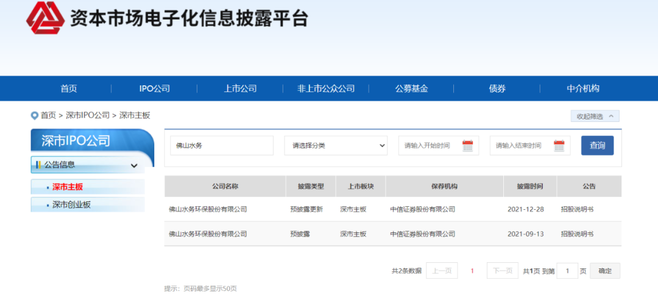Click the 公告 column header
Screen dimensions: 658x308
coord(589,186)
